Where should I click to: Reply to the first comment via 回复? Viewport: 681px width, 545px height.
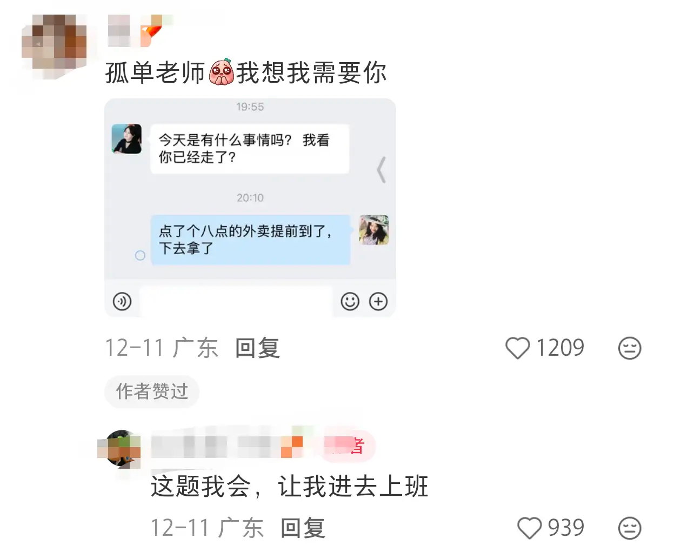pyautogui.click(x=257, y=348)
